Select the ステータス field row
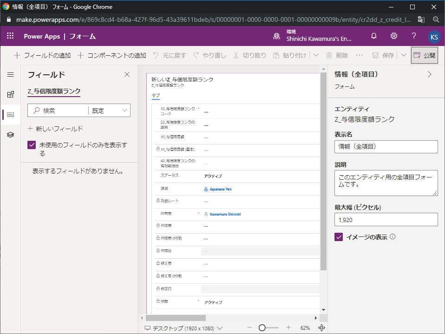The height and width of the screenshot is (334, 445). 237,176
